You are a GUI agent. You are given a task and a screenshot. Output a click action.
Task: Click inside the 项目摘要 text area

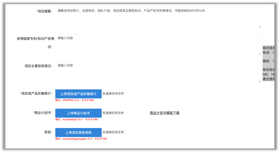coord(156,17)
